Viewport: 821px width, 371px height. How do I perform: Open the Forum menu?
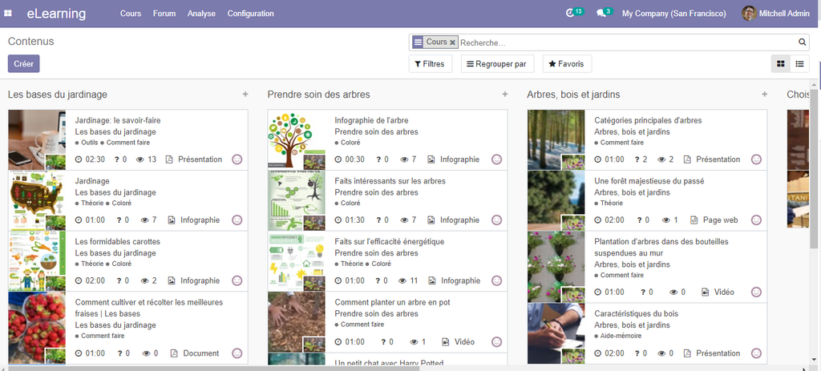point(164,14)
